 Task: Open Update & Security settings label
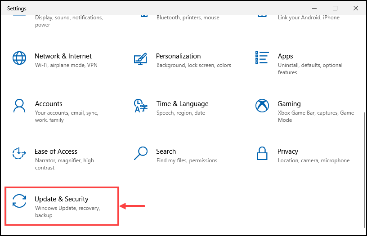tap(62, 199)
